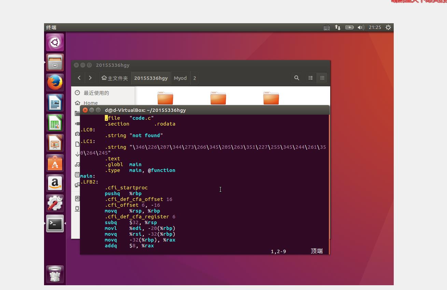
Task: Click the subq $32, %rsp line
Action: pos(131,222)
